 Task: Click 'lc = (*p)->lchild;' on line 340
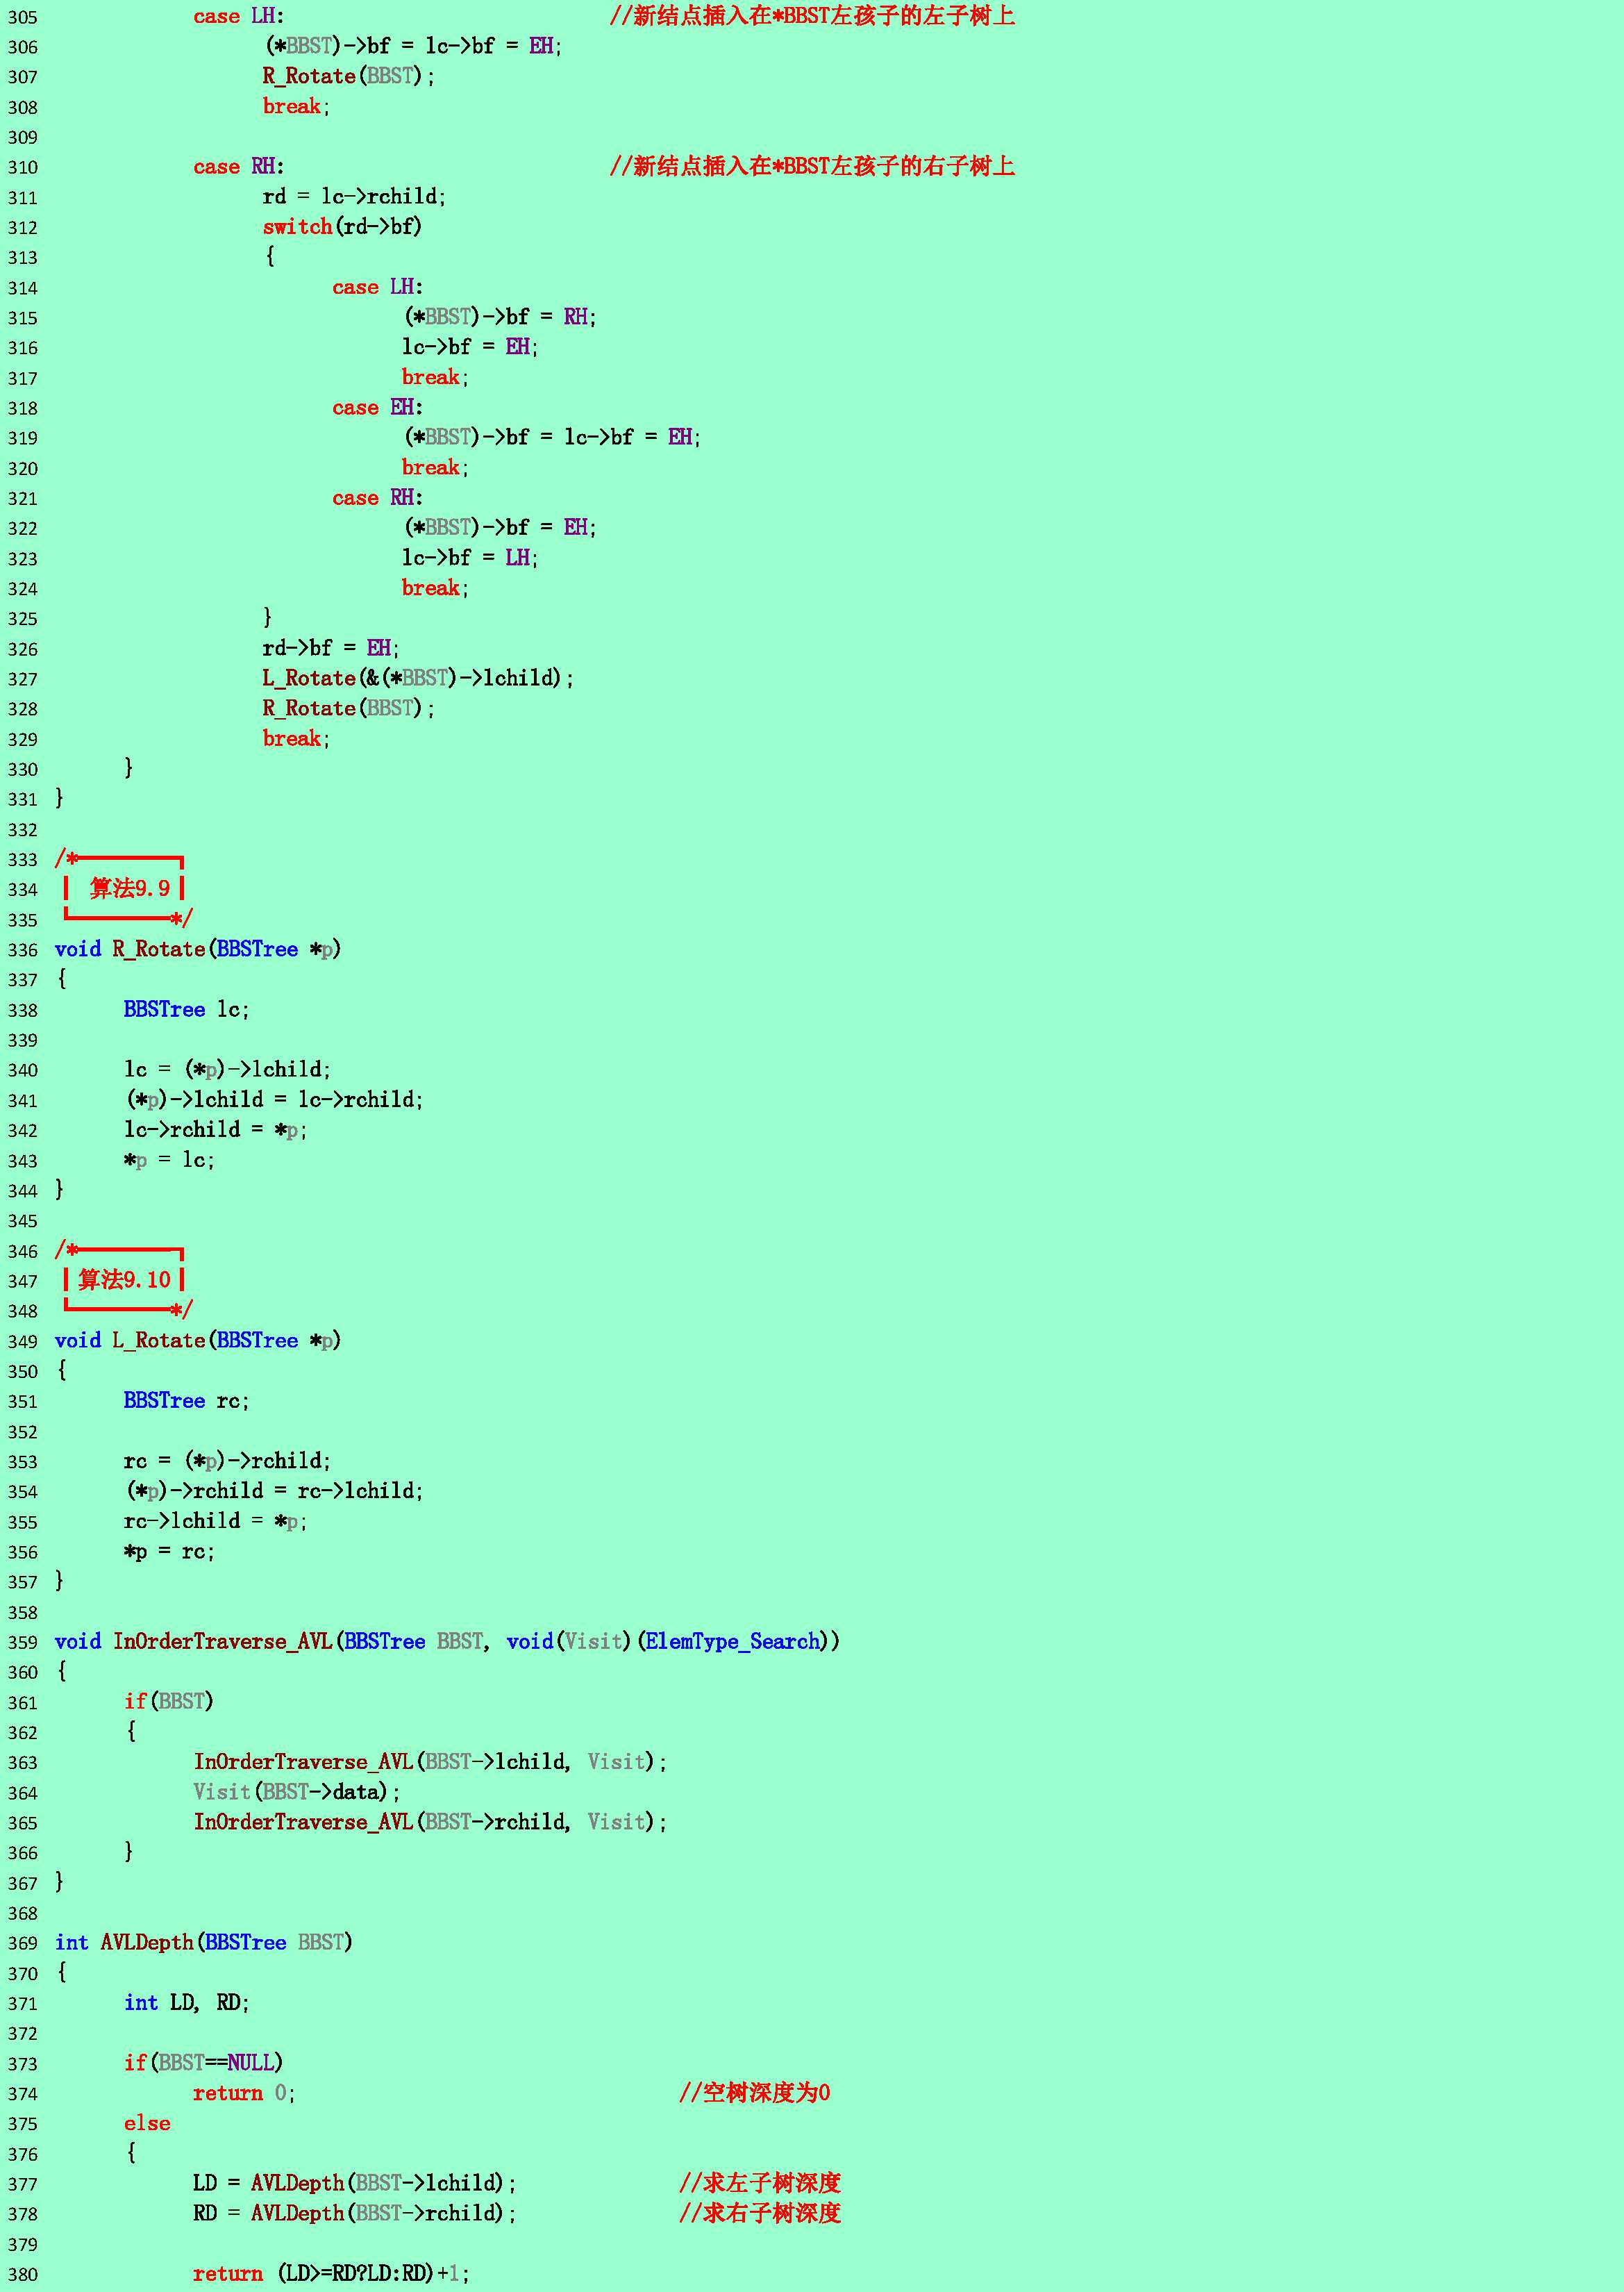pyautogui.click(x=227, y=1070)
